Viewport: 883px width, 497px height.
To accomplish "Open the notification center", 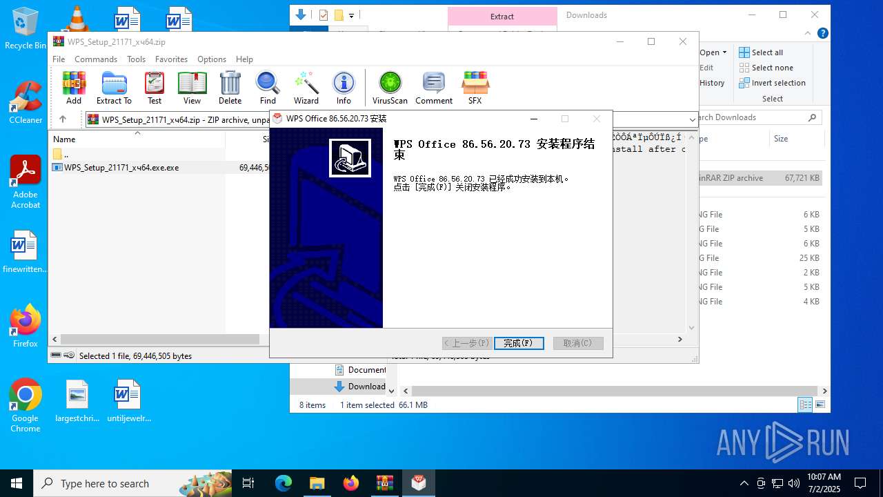I will click(x=860, y=483).
